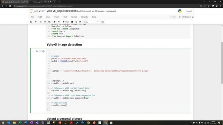Click the Python 3 kernel idle circle indicator

pyautogui.click(x=193, y=17)
